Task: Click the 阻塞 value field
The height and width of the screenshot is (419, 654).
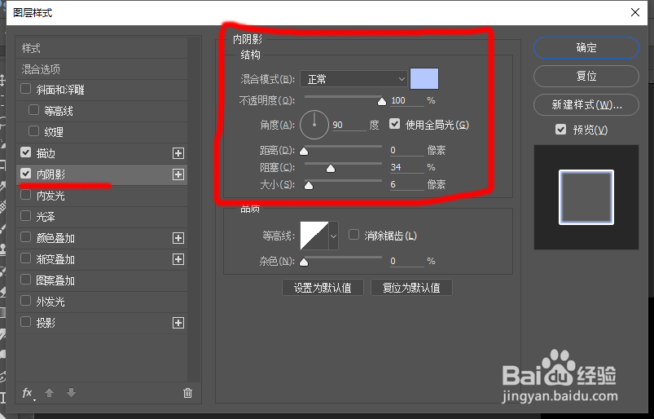Action: [406, 167]
